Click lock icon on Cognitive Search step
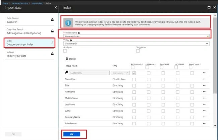The height and width of the screenshot is (140, 218). pos(52,31)
